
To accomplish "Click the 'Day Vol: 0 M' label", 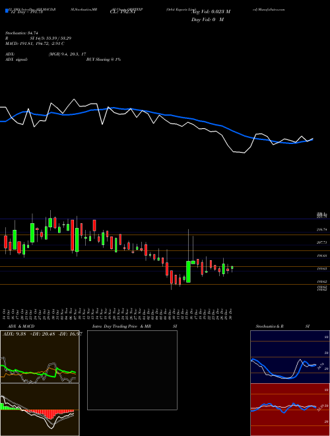I will pos(207,20).
